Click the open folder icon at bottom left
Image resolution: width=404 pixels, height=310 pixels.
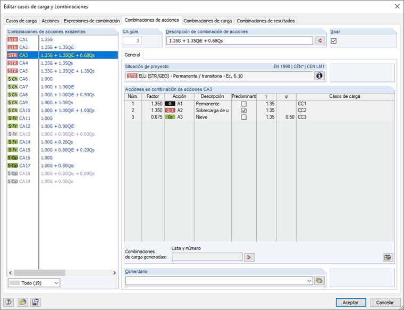pos(23,302)
